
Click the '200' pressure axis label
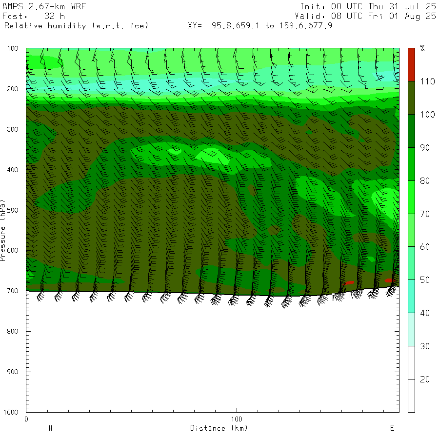pyautogui.click(x=13, y=89)
